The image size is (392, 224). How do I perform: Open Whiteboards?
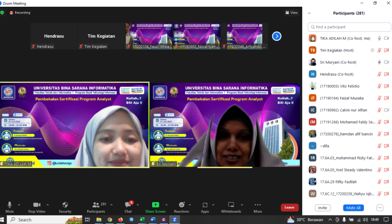(x=231, y=207)
